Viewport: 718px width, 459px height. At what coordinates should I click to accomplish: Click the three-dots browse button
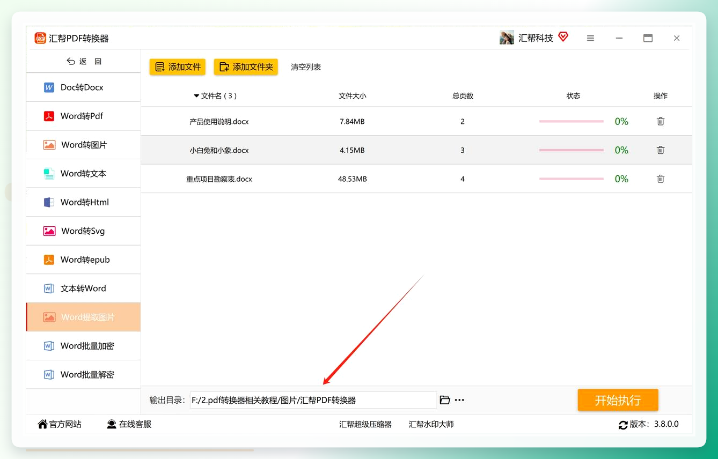coord(459,400)
